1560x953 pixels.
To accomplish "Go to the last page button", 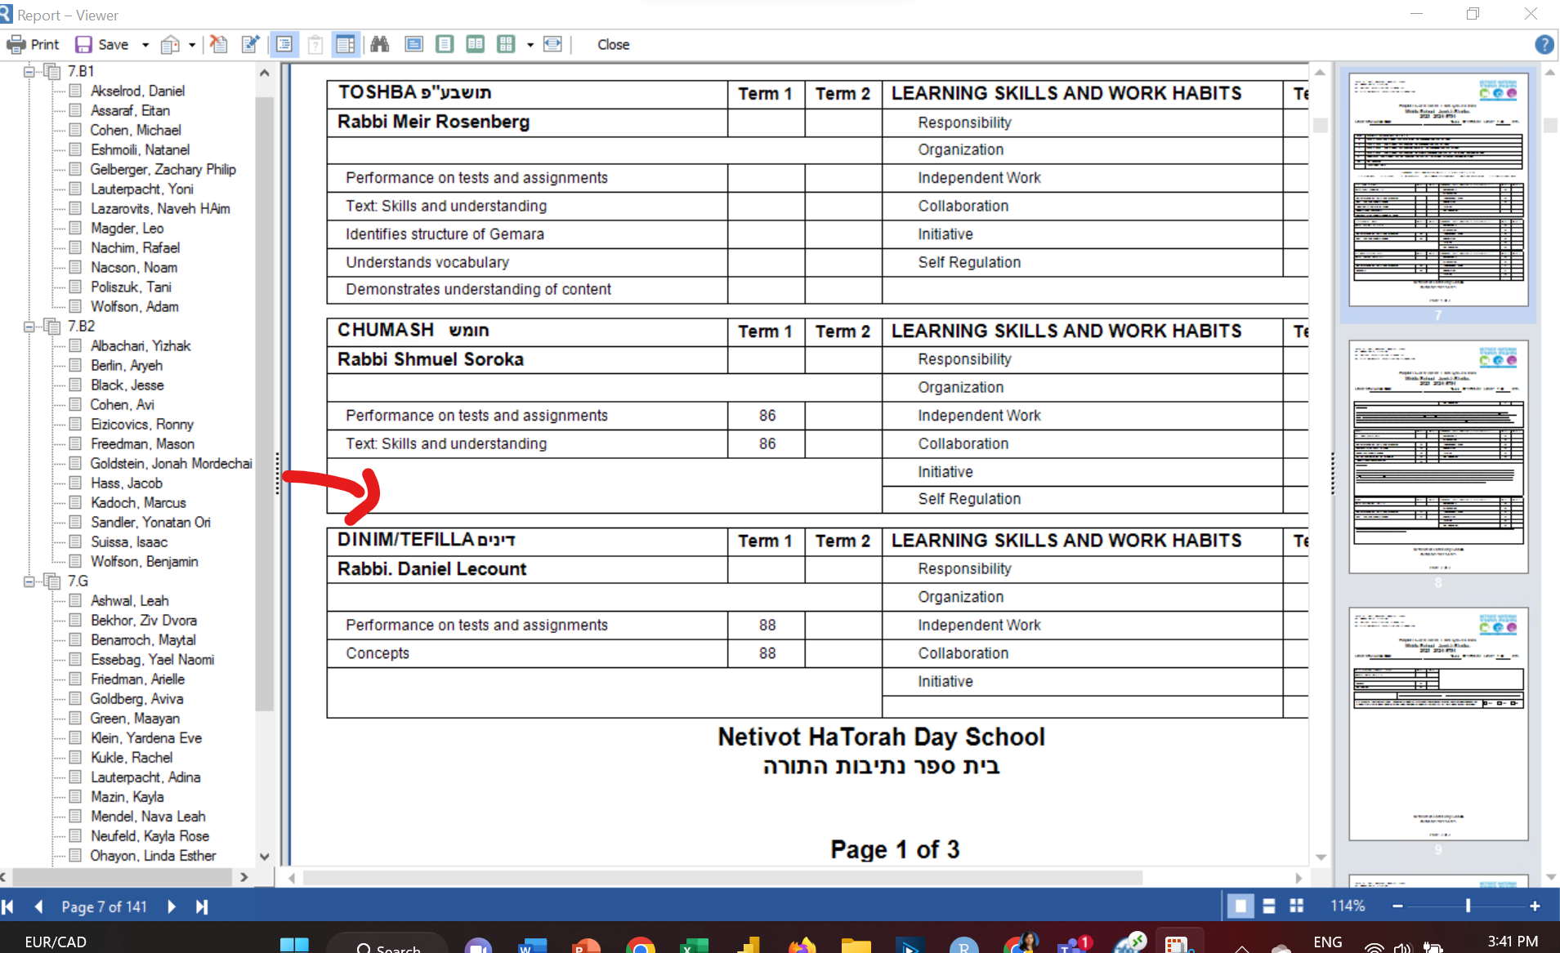I will pos(202,906).
